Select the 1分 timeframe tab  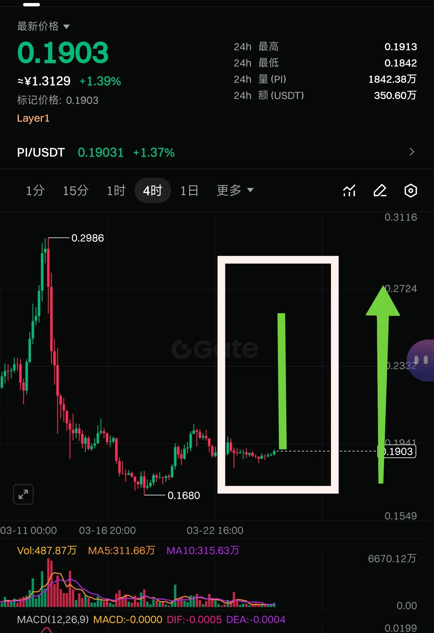tap(35, 190)
